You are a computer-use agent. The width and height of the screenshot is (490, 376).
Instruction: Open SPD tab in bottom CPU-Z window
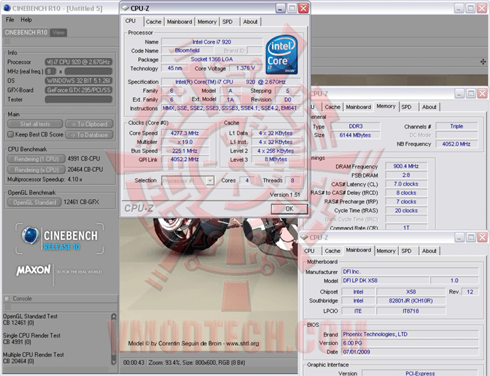(x=406, y=251)
